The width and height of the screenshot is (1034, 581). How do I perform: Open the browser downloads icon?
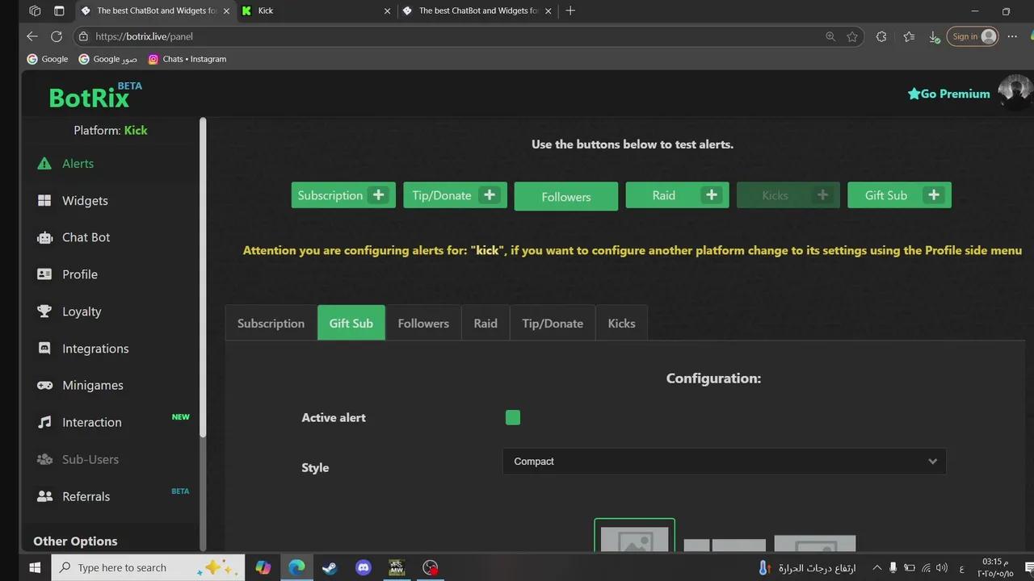coord(935,36)
